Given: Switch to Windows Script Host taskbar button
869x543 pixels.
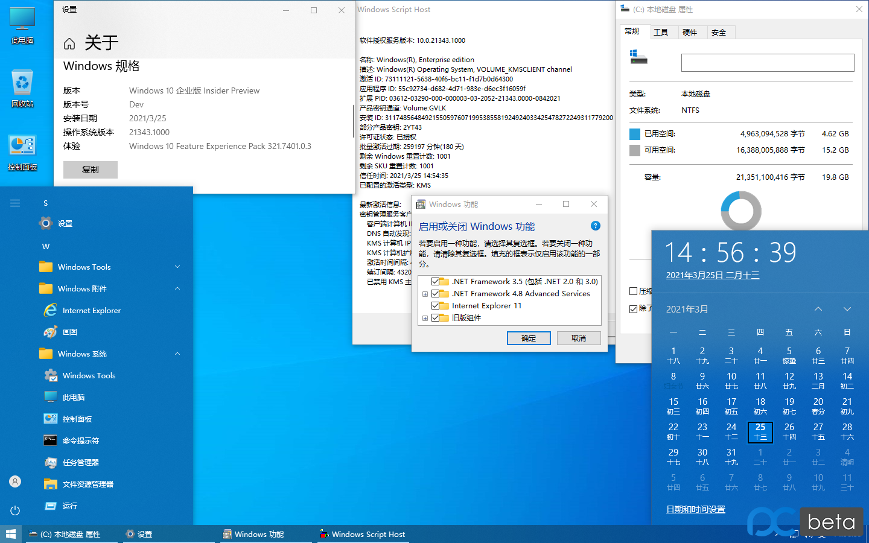Looking at the screenshot, I should 363,534.
